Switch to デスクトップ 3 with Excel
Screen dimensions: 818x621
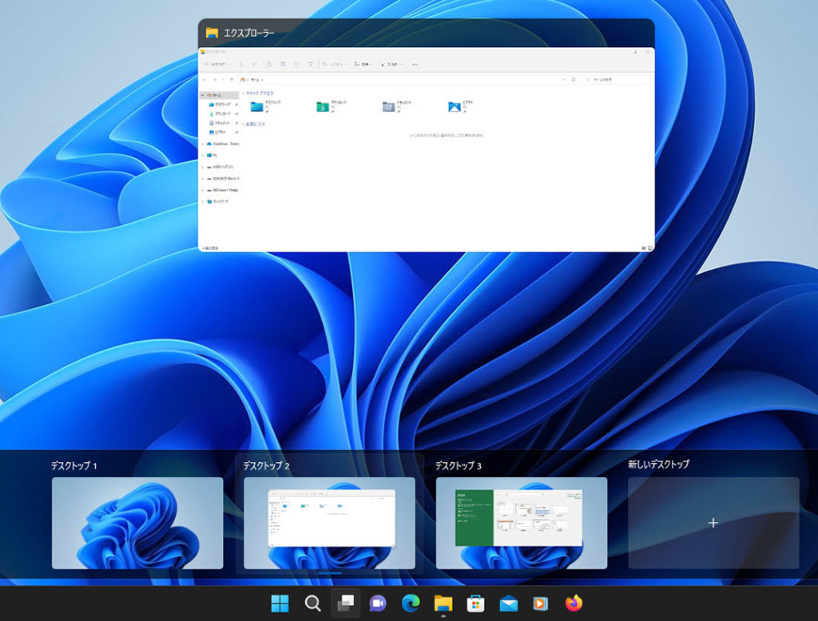pos(522,523)
